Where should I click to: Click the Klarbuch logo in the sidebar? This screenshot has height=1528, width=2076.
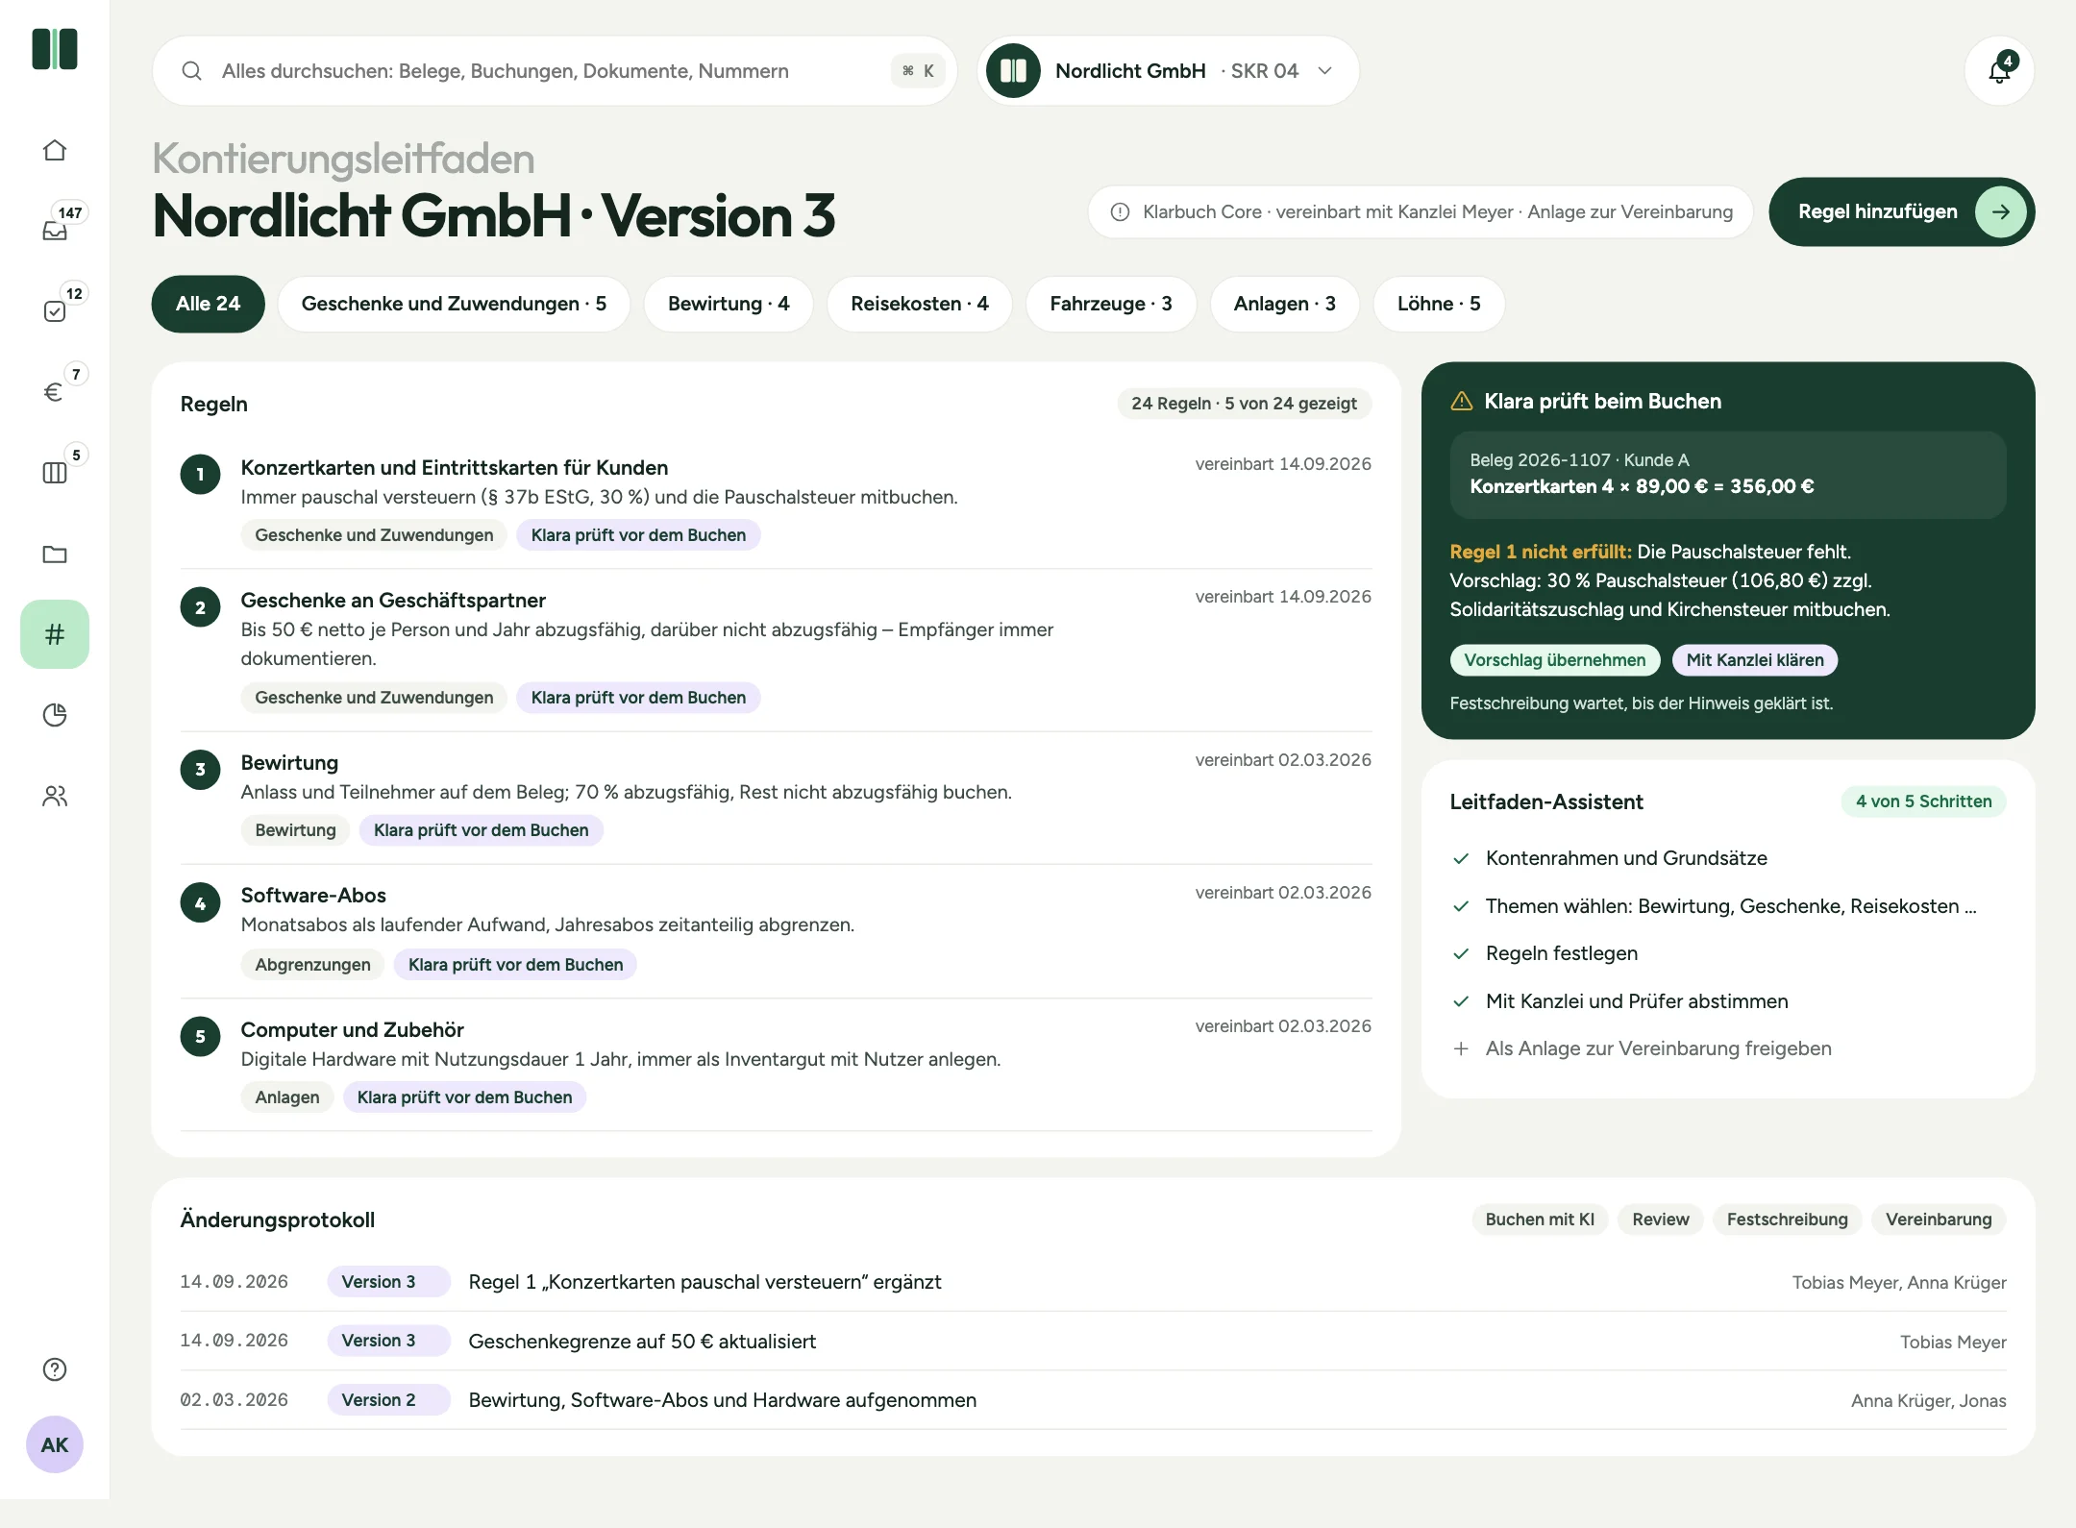[55, 49]
